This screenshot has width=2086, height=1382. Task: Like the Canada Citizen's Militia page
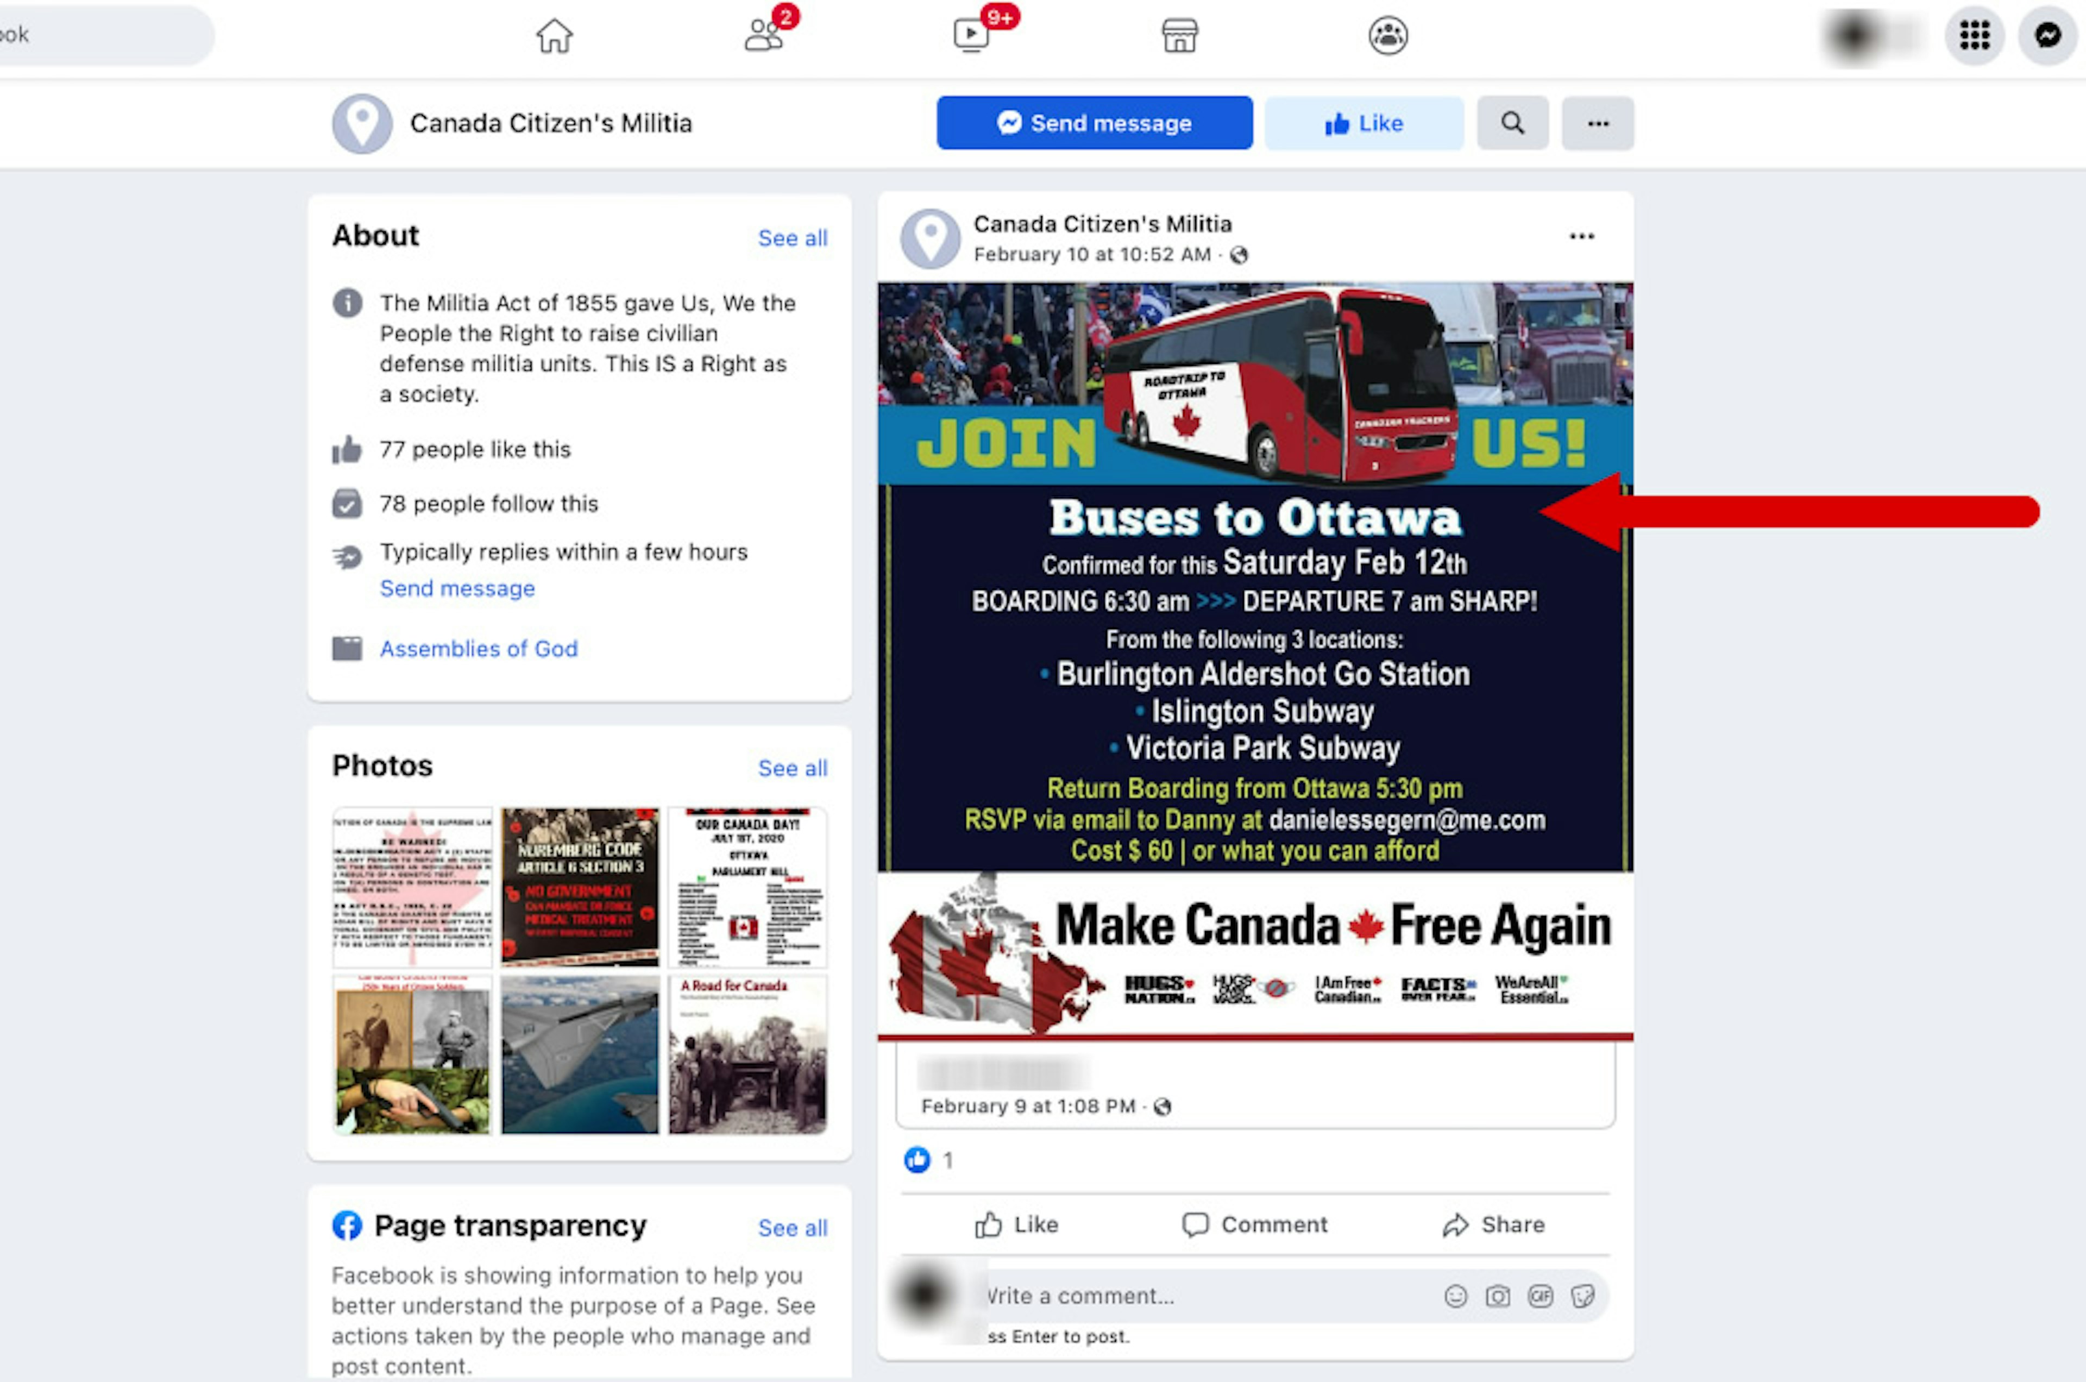coord(1364,123)
